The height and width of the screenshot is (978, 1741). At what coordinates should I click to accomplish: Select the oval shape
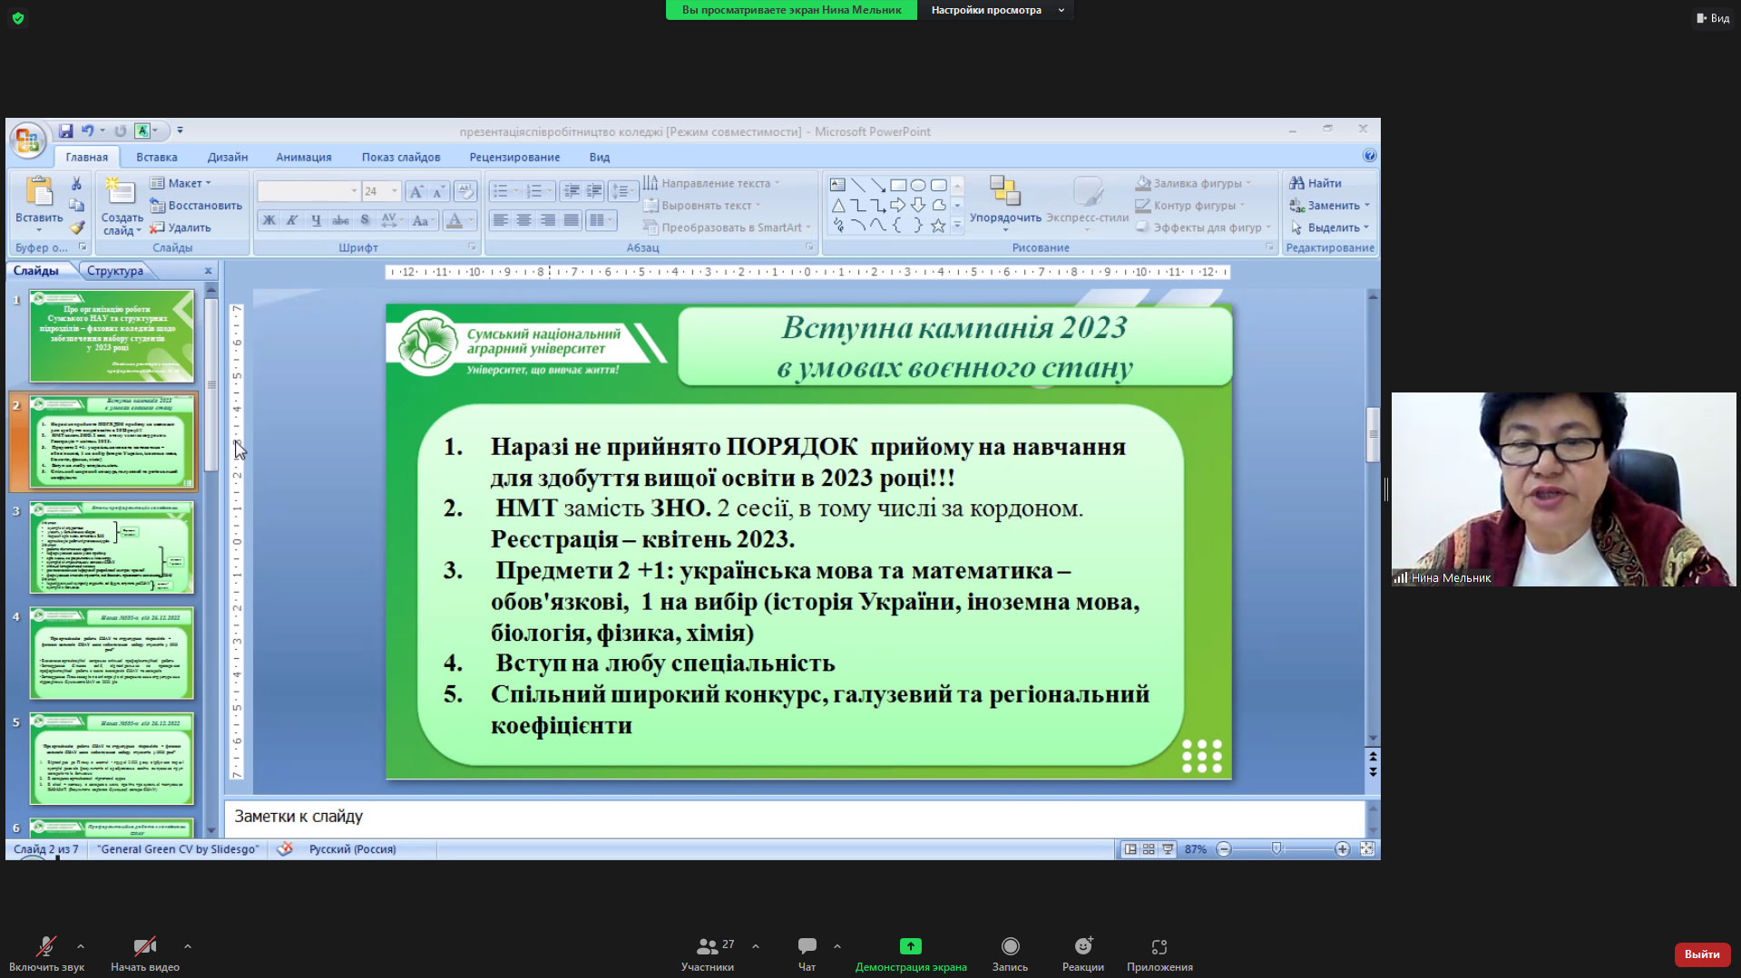pyautogui.click(x=918, y=185)
